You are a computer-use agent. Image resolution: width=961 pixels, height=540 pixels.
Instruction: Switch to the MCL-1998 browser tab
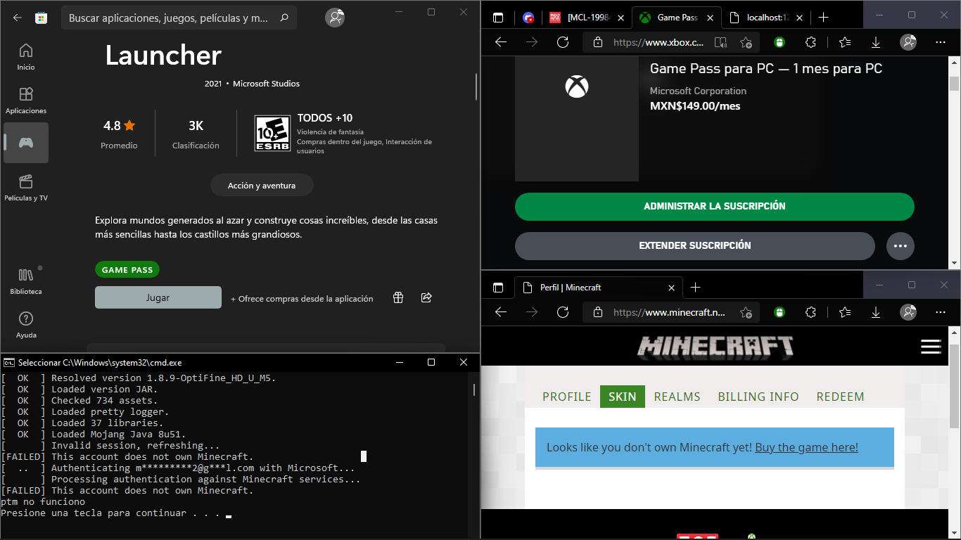588,18
